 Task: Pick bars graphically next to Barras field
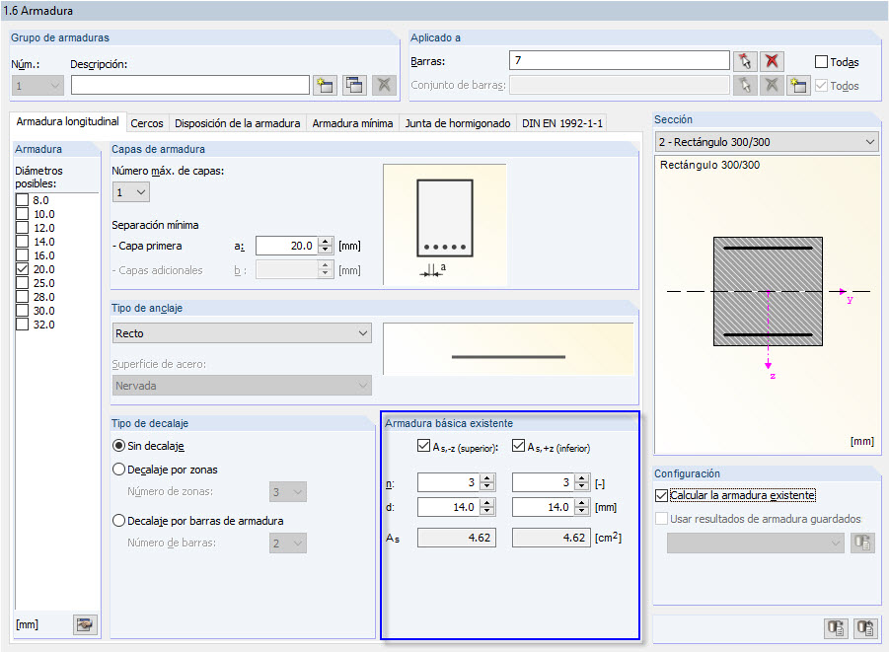744,61
